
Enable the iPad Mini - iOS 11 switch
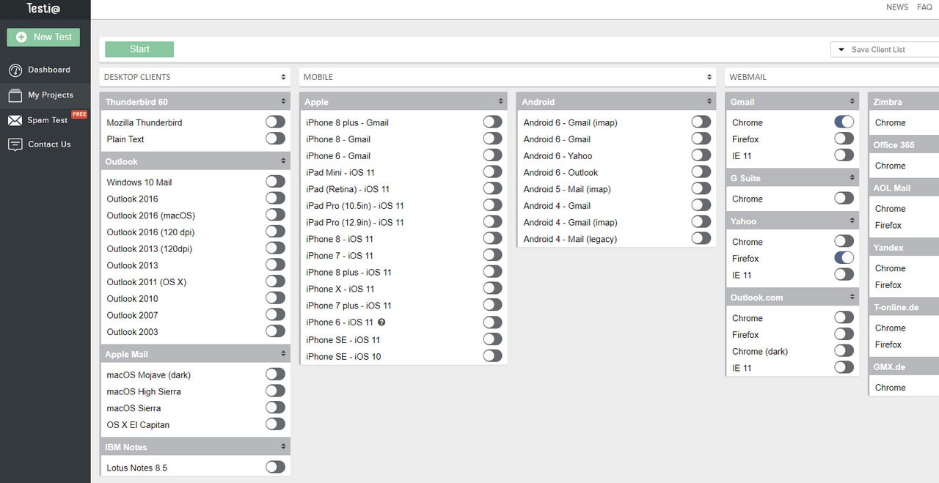pos(492,172)
